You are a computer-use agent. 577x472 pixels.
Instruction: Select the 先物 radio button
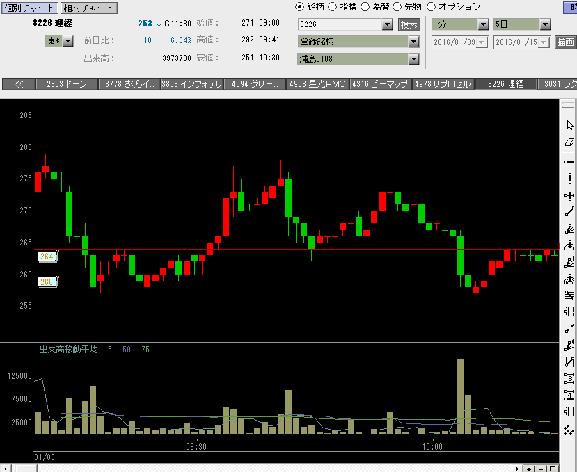coord(397,7)
